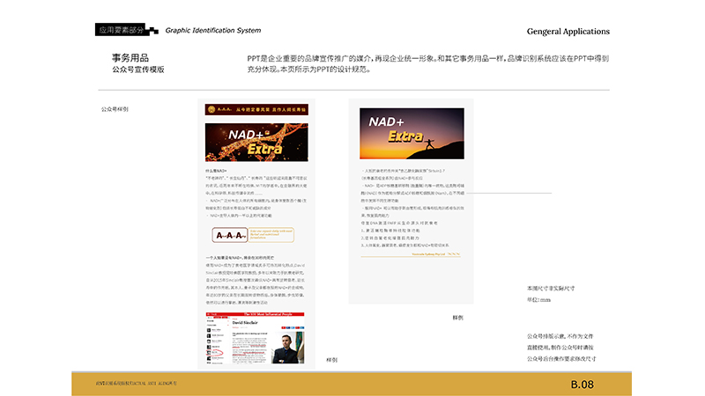705x396 pixels.
Task: Click the small '公众号样例' label
Action: (115, 109)
